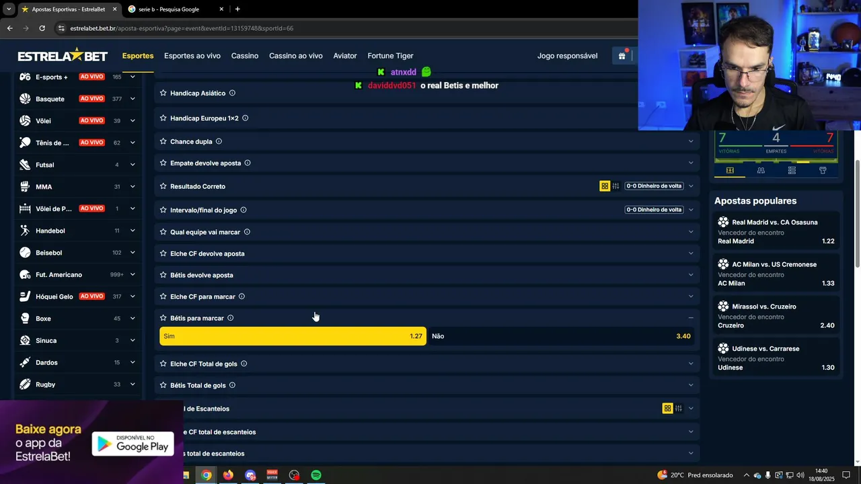Open the browser tab list dropdown
Viewport: 861px width, 484px height.
pyautogui.click(x=8, y=9)
